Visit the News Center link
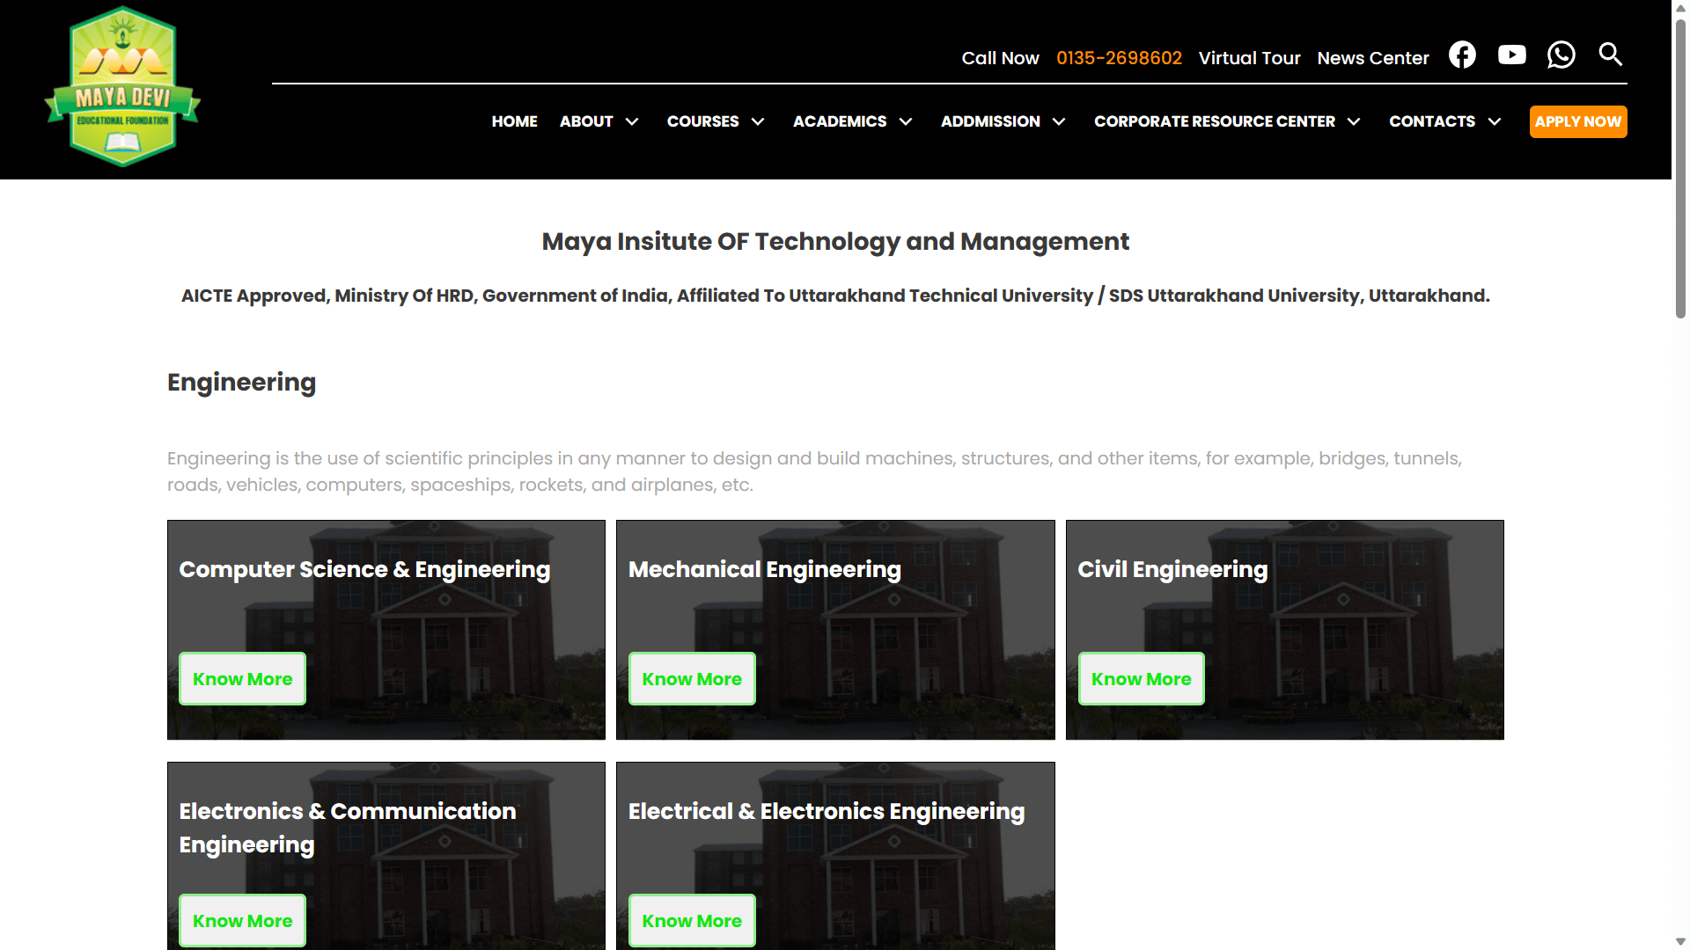Screen dimensions: 1690x950 click(x=1372, y=58)
